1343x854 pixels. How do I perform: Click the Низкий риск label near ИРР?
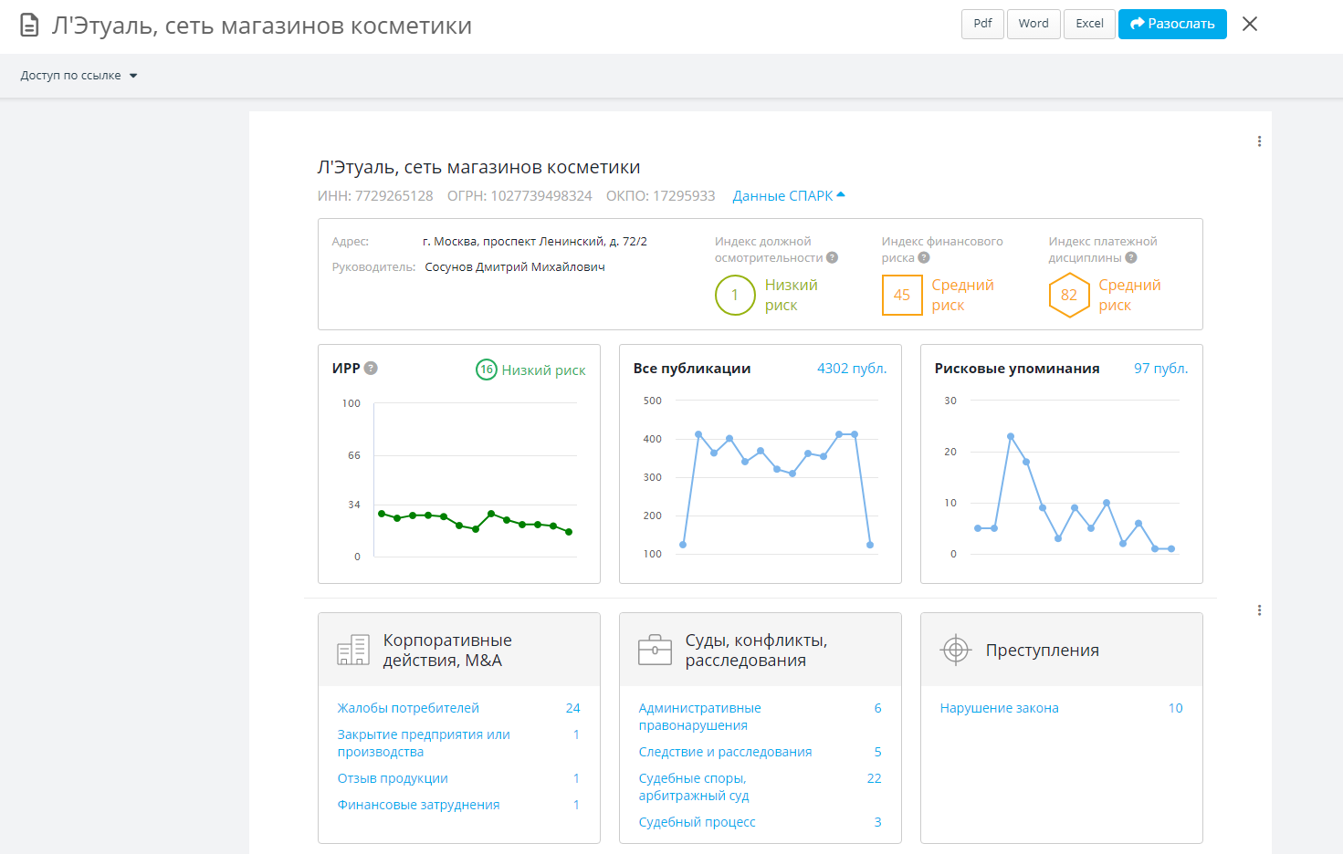pyautogui.click(x=544, y=370)
